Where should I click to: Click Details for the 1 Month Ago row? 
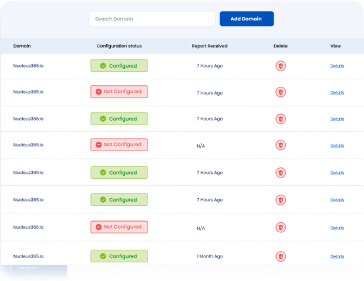click(x=337, y=256)
